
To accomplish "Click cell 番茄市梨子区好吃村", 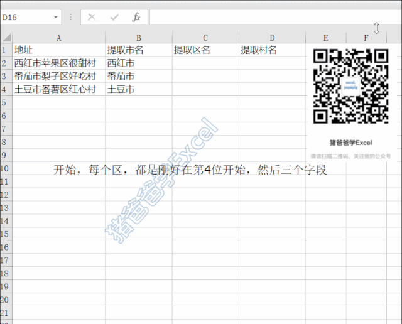I will point(58,76).
